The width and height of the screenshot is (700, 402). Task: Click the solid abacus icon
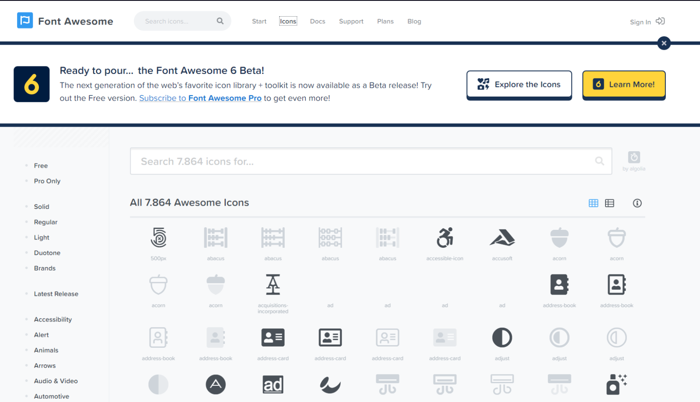click(x=215, y=237)
